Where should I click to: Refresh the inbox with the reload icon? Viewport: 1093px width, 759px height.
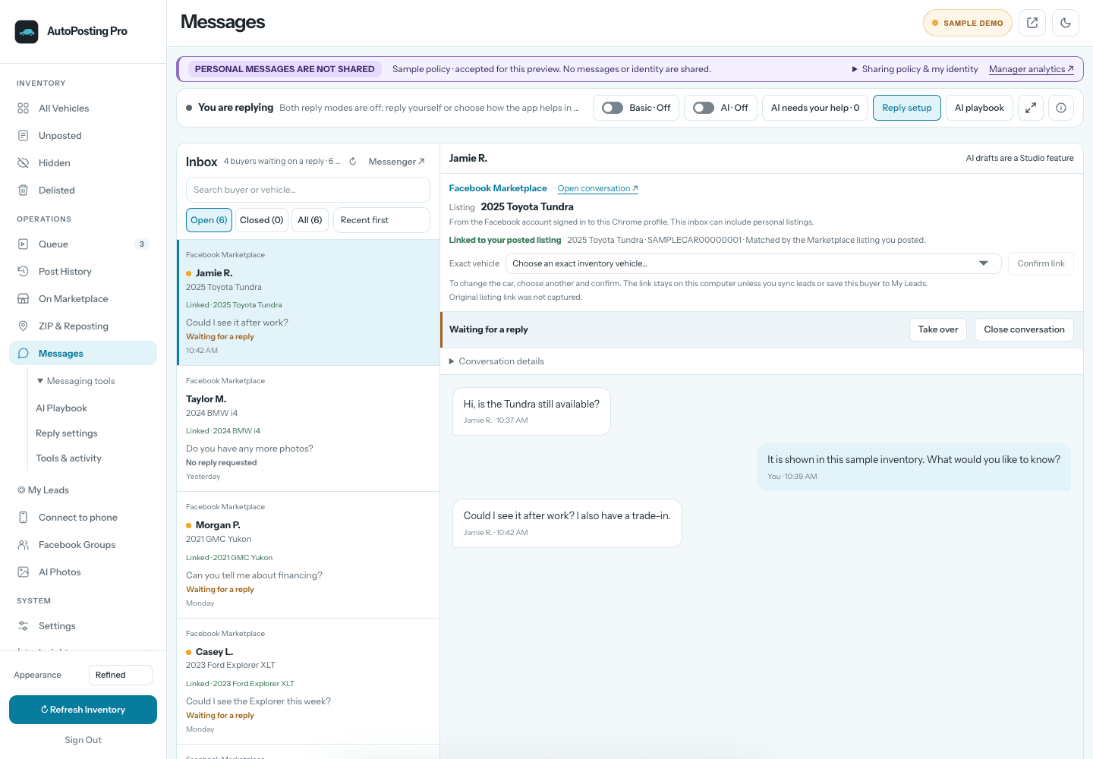click(353, 162)
